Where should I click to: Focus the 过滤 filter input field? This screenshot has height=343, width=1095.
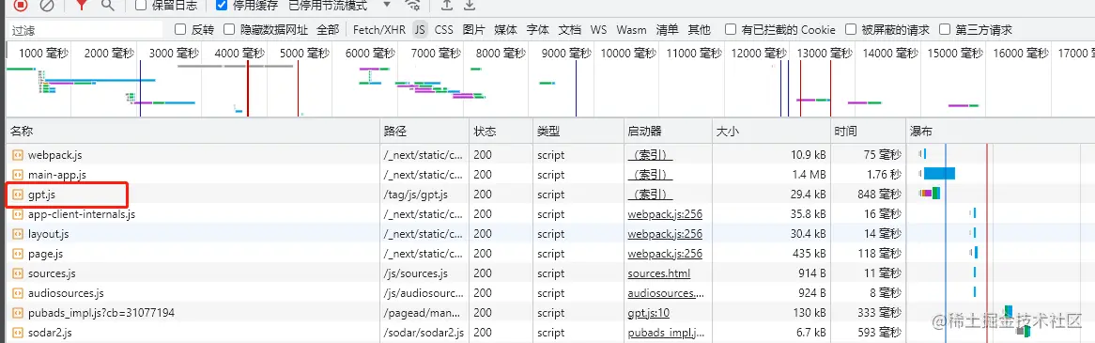point(85,30)
